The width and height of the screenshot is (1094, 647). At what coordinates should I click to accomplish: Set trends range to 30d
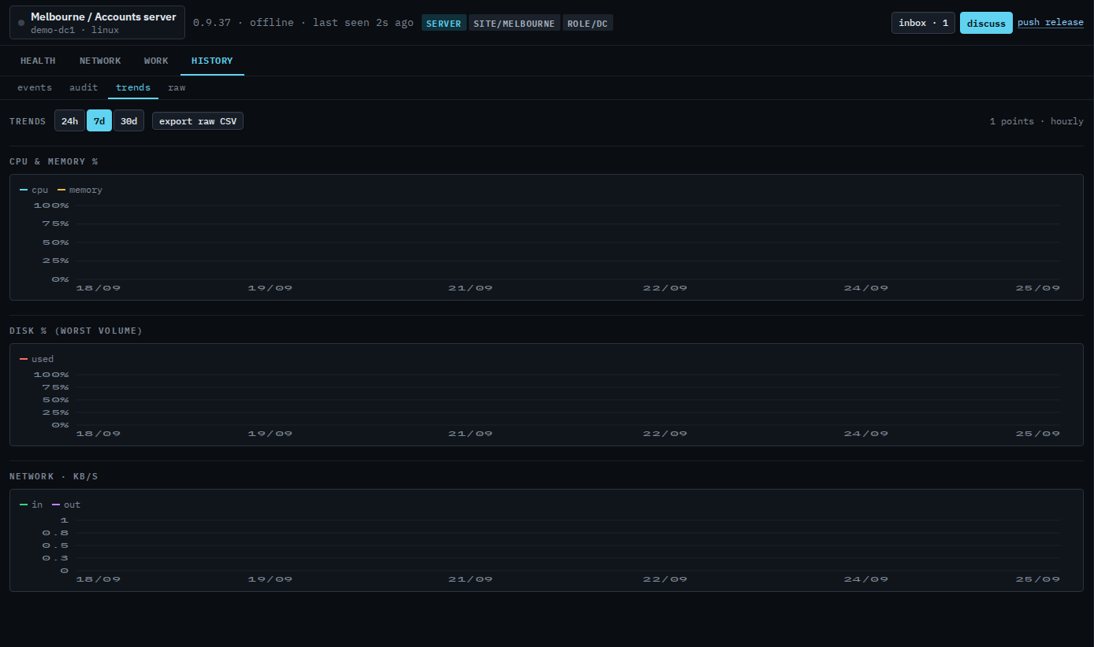[x=128, y=121]
